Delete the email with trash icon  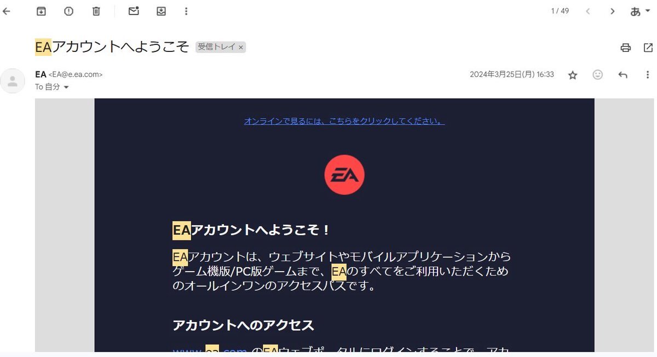click(96, 11)
